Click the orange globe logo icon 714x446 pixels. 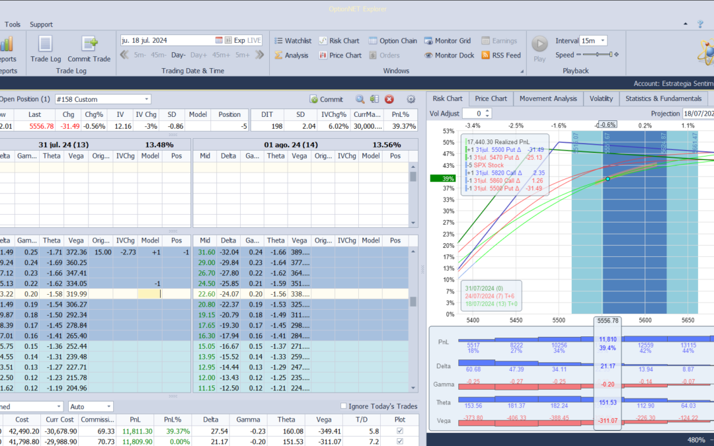pyautogui.click(x=705, y=51)
